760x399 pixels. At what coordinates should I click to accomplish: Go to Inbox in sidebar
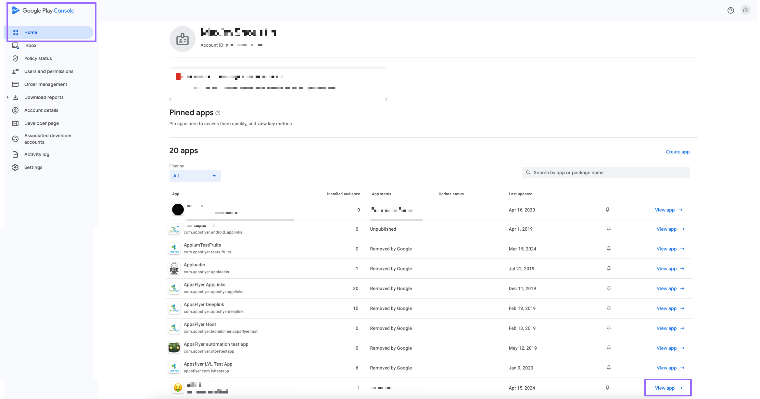[x=30, y=45]
